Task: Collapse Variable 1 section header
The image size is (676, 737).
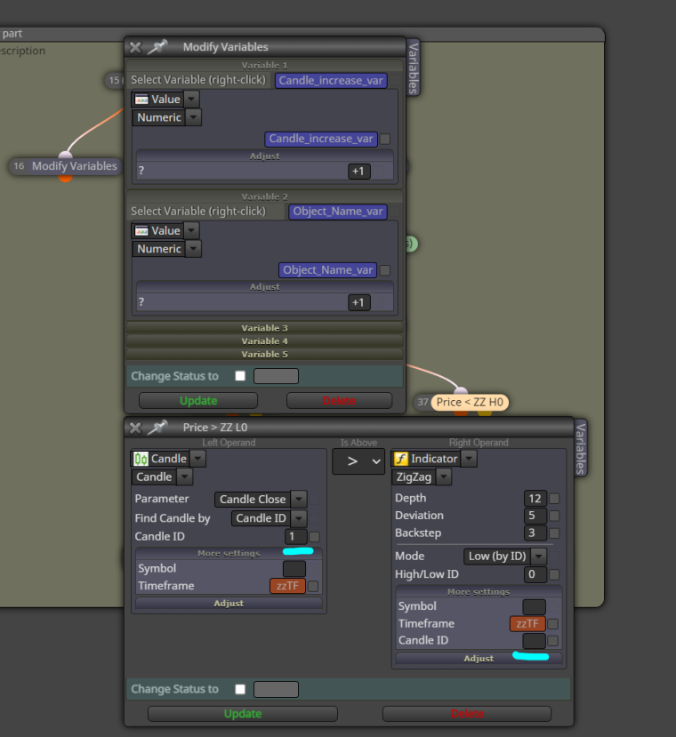Action: click(264, 65)
